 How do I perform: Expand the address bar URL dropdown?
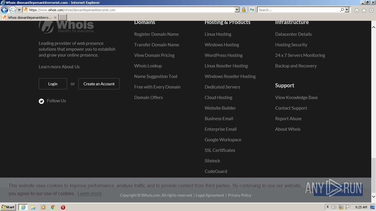click(x=237, y=10)
